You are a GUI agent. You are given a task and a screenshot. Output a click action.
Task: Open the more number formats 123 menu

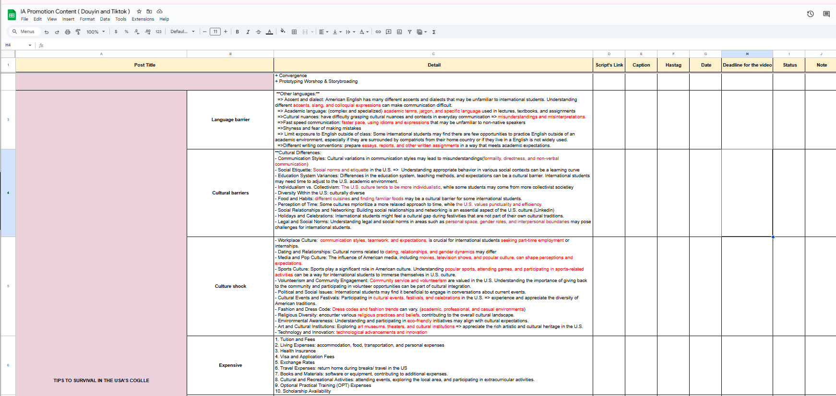click(158, 32)
